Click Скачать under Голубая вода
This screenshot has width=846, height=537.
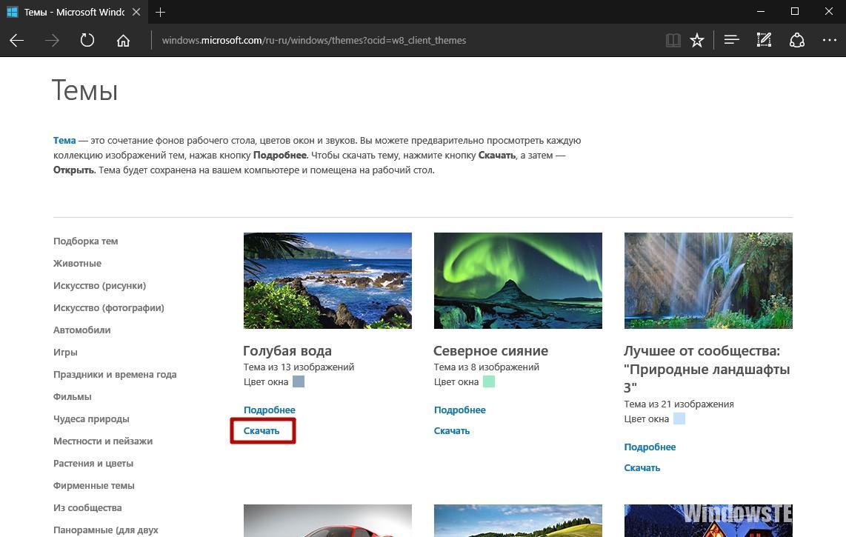click(262, 431)
